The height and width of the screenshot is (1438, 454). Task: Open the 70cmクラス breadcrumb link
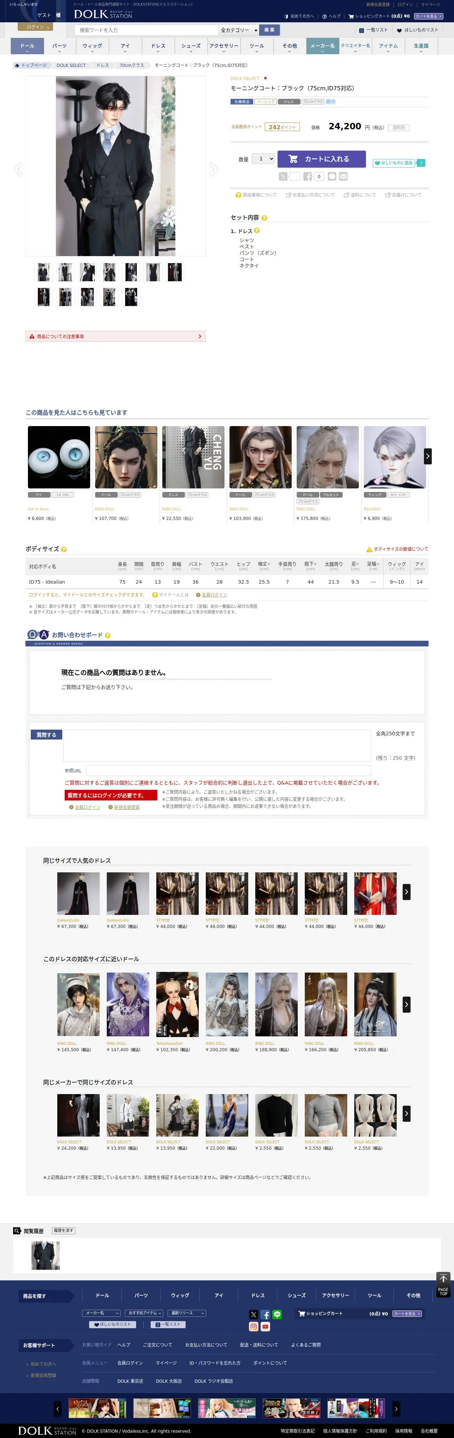click(x=132, y=65)
